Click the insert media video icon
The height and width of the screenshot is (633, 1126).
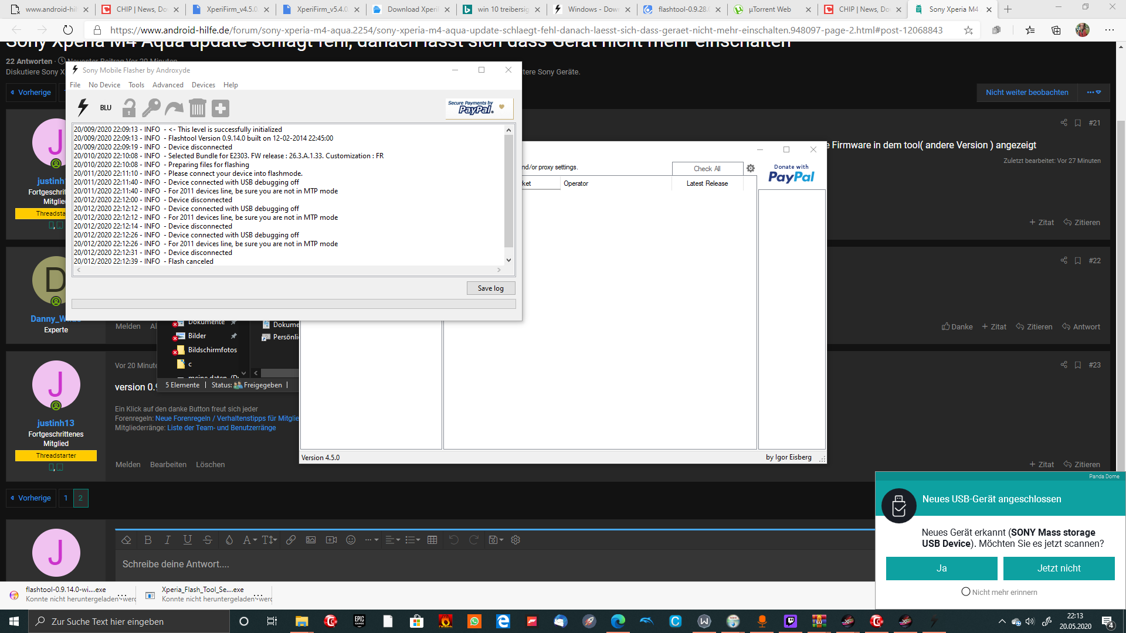(331, 540)
